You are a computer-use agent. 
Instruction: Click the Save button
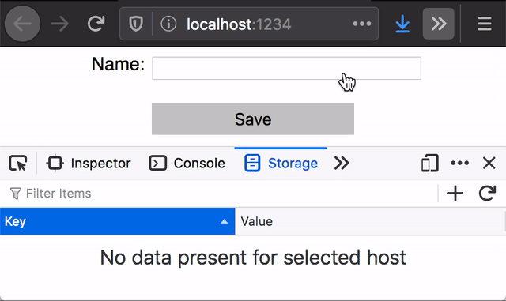pos(253,119)
